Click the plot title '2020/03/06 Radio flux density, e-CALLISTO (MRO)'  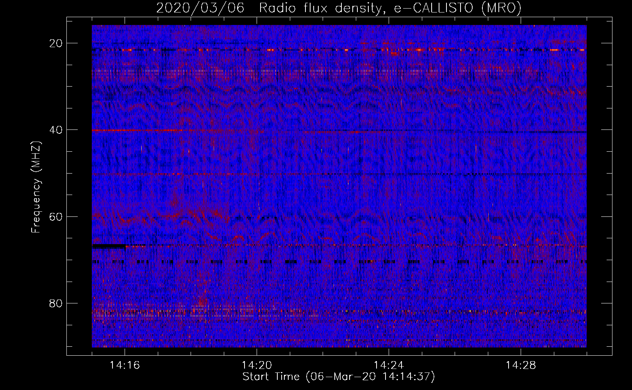pyautogui.click(x=339, y=8)
